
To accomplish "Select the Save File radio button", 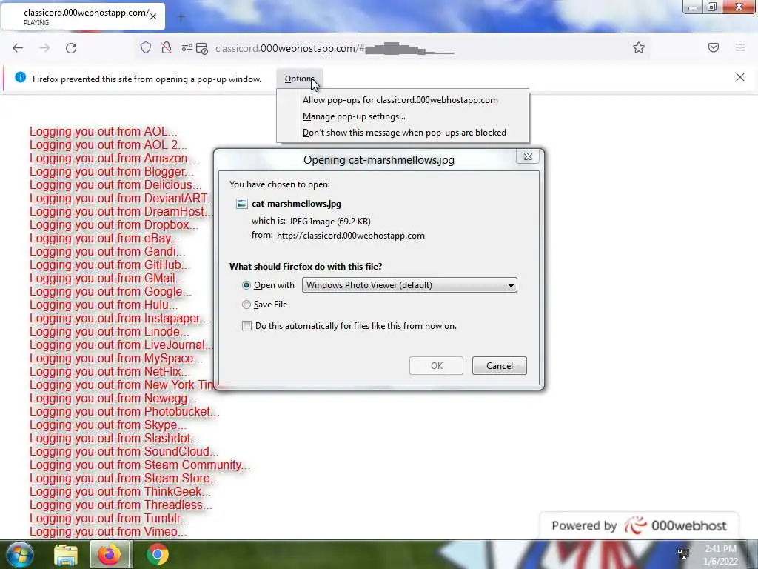I will click(246, 305).
